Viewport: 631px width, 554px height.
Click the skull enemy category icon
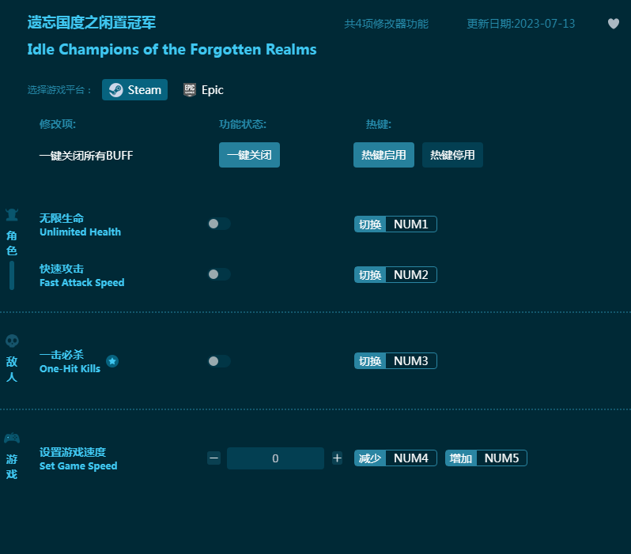point(12,341)
